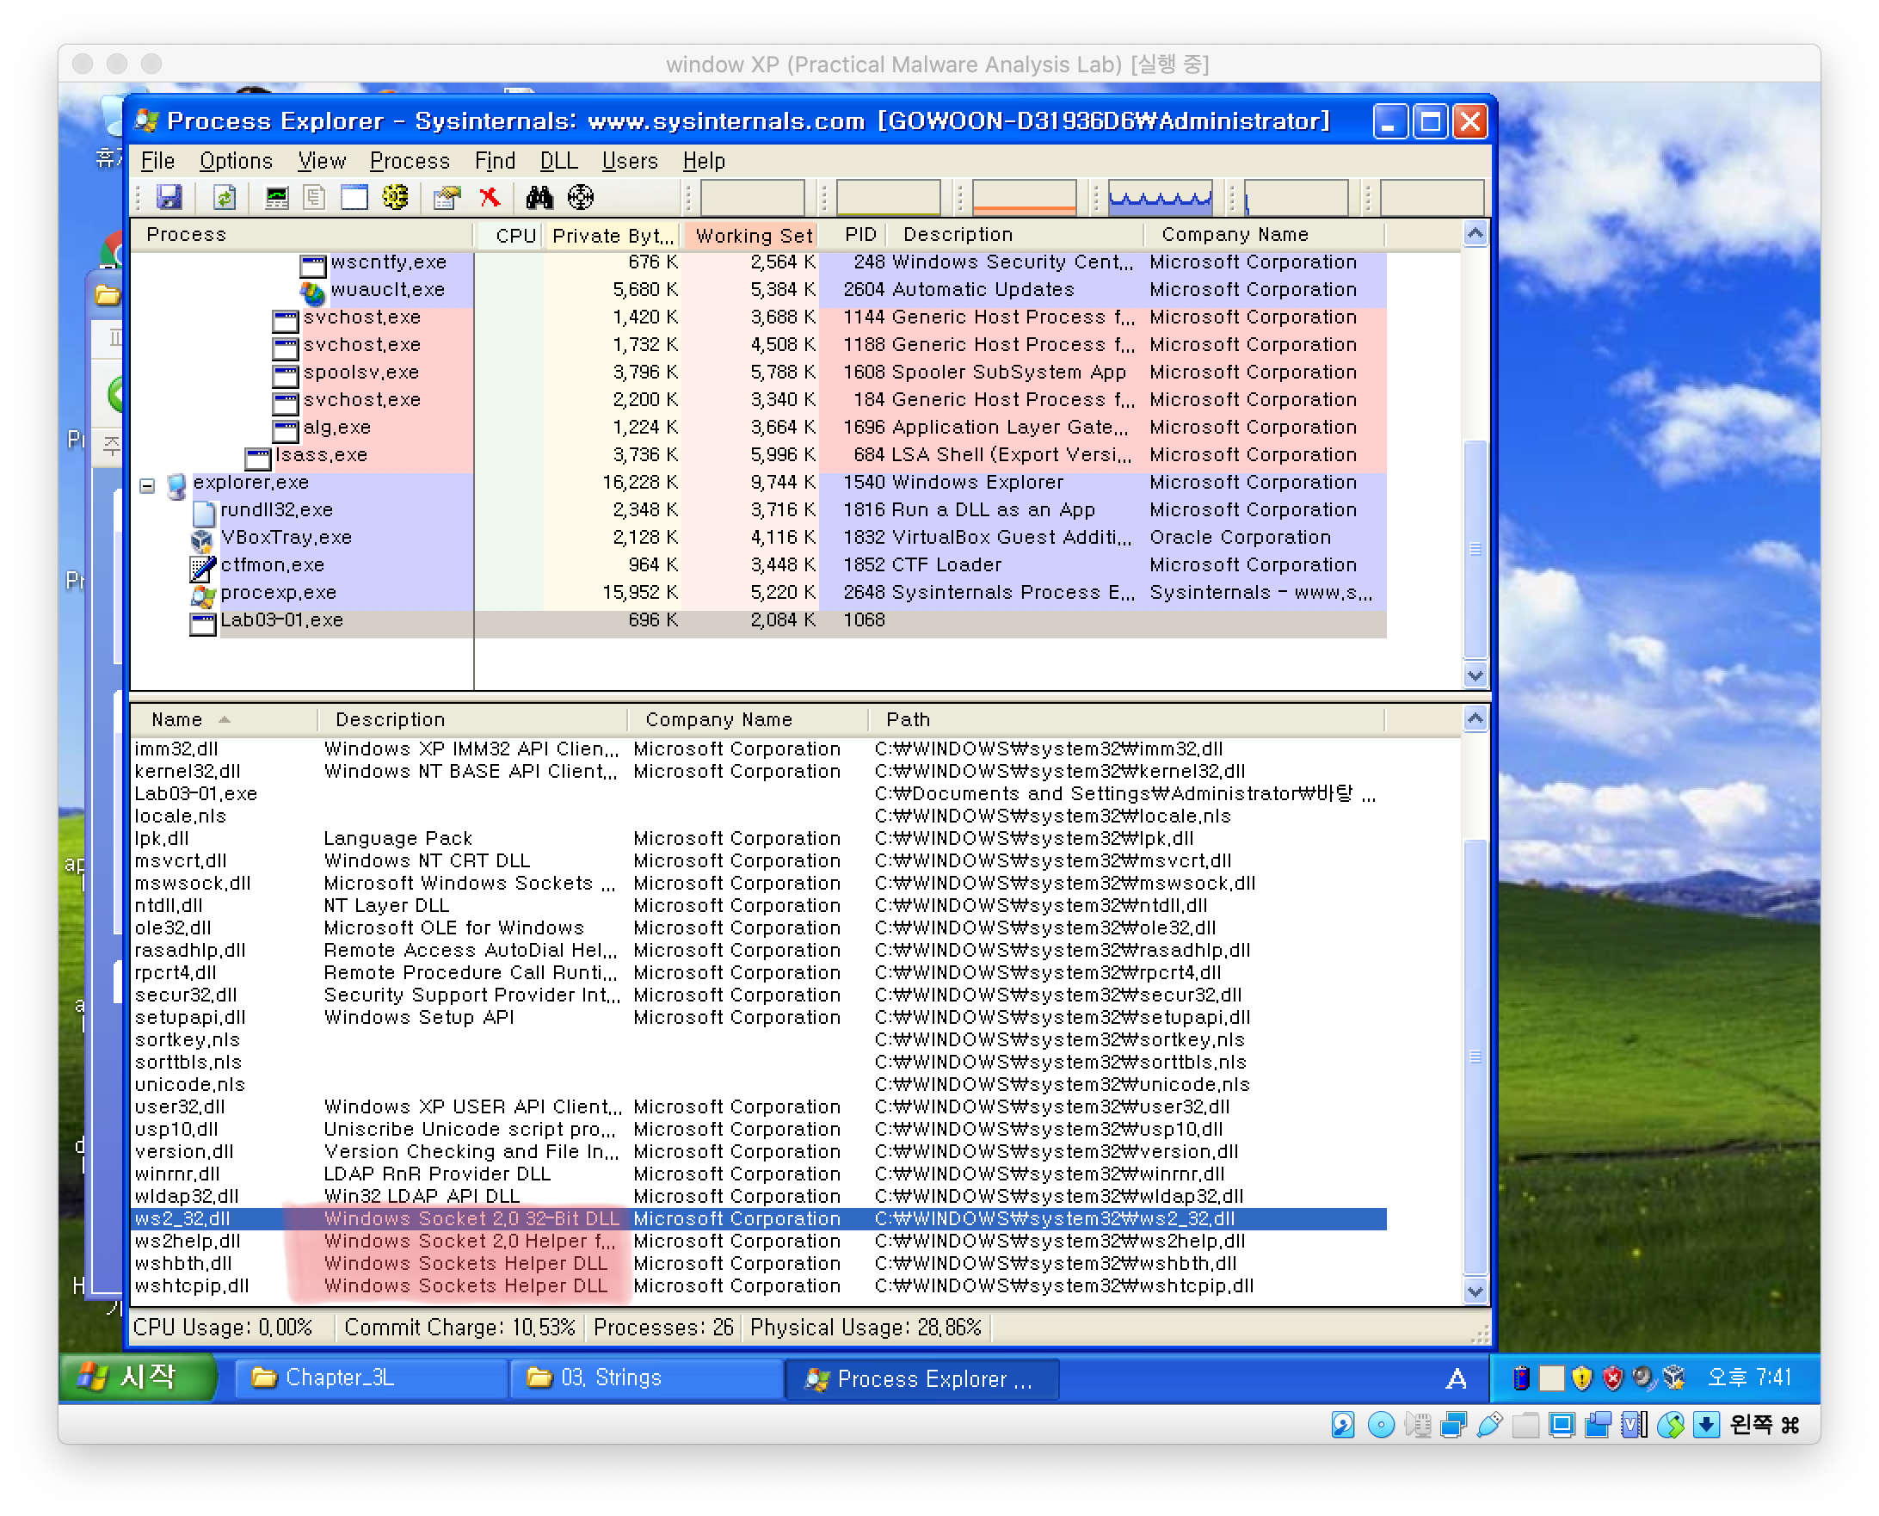This screenshot has height=1516, width=1879.
Task: Click the Save floppy disk toolbar icon
Action: [169, 197]
